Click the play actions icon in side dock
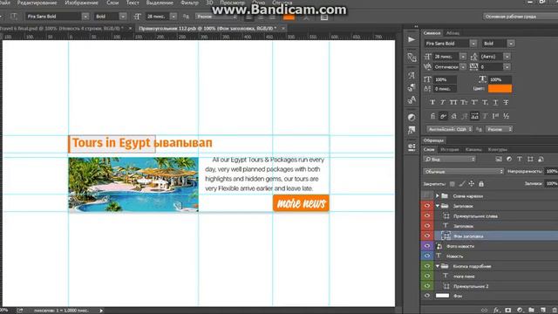 [412, 39]
